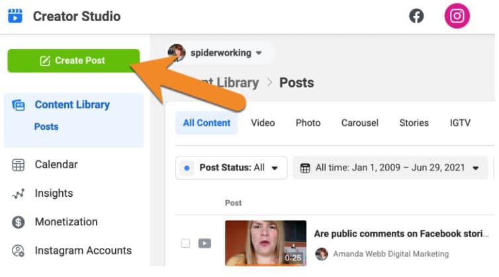Click the video type icon beside the checkbox

204,243
